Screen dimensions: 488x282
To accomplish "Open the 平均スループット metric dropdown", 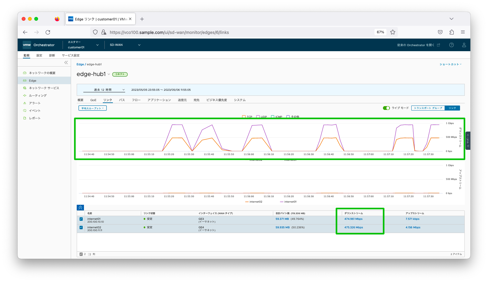I will [x=92, y=108].
